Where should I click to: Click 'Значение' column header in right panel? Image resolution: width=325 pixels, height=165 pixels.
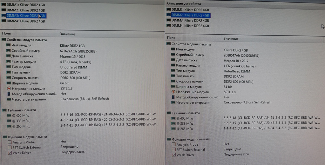click(x=231, y=38)
